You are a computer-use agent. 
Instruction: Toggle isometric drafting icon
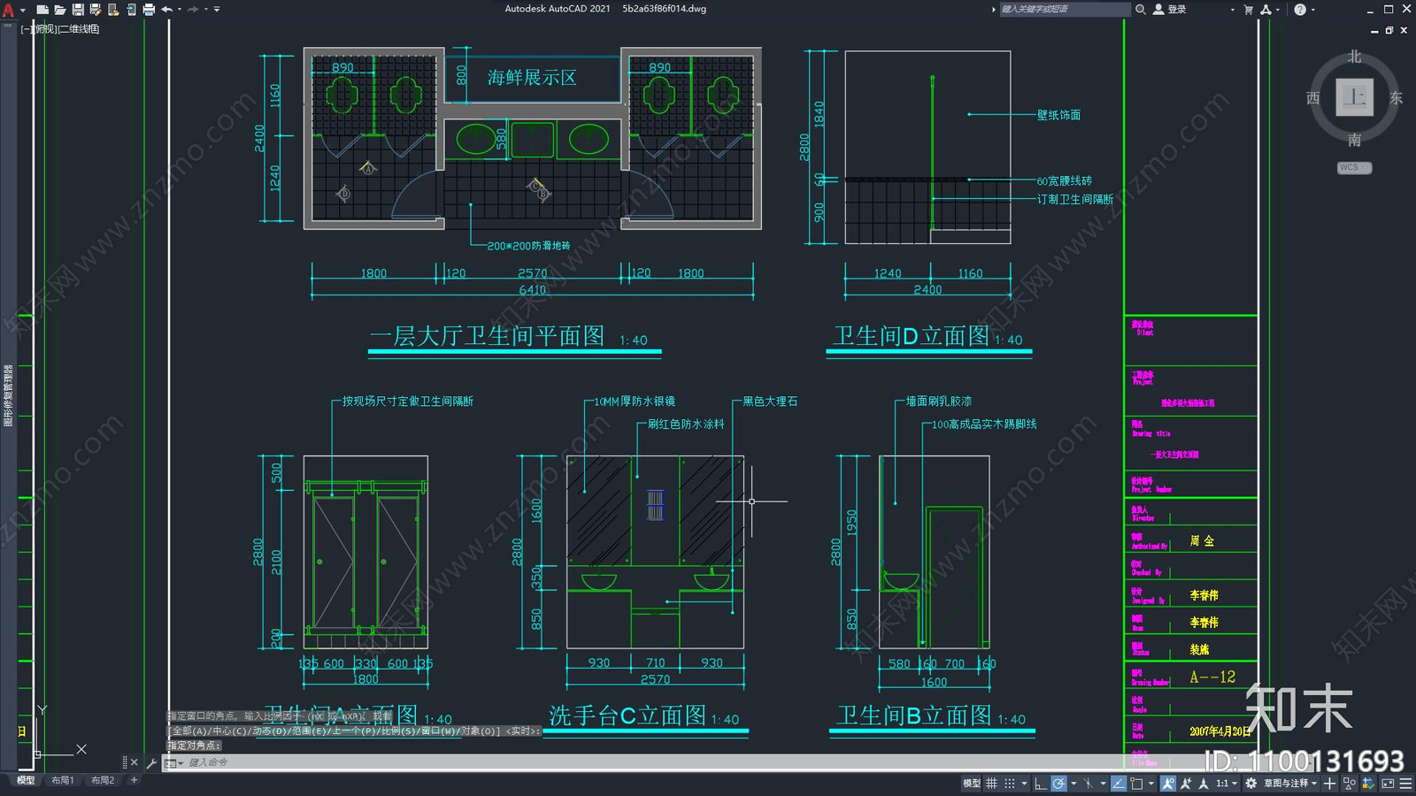1089,784
